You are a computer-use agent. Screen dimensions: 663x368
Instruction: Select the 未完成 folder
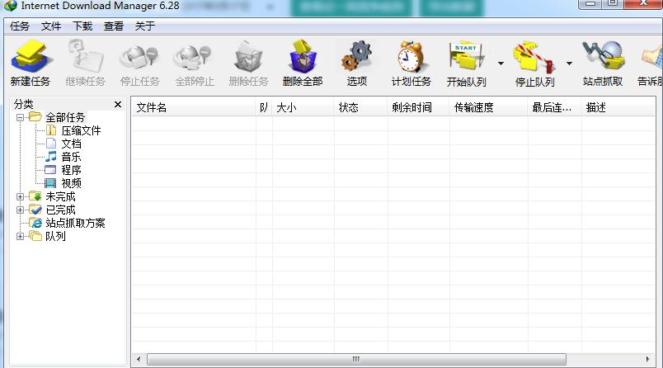(x=60, y=196)
